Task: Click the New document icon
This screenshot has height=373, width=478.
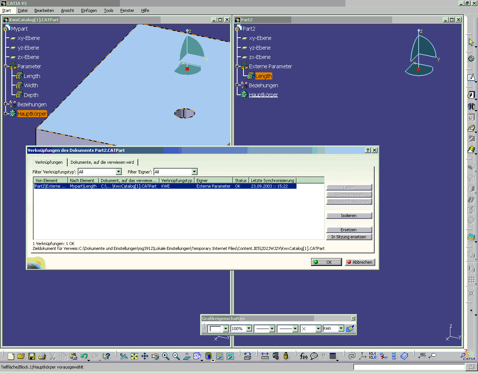Action: click(11, 356)
